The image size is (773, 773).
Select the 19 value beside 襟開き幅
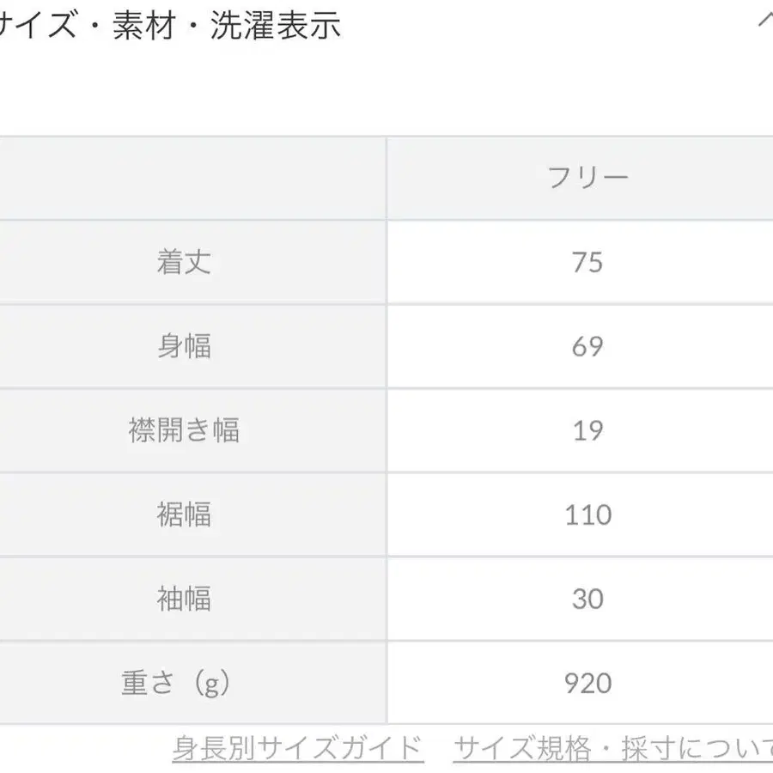coord(588,430)
